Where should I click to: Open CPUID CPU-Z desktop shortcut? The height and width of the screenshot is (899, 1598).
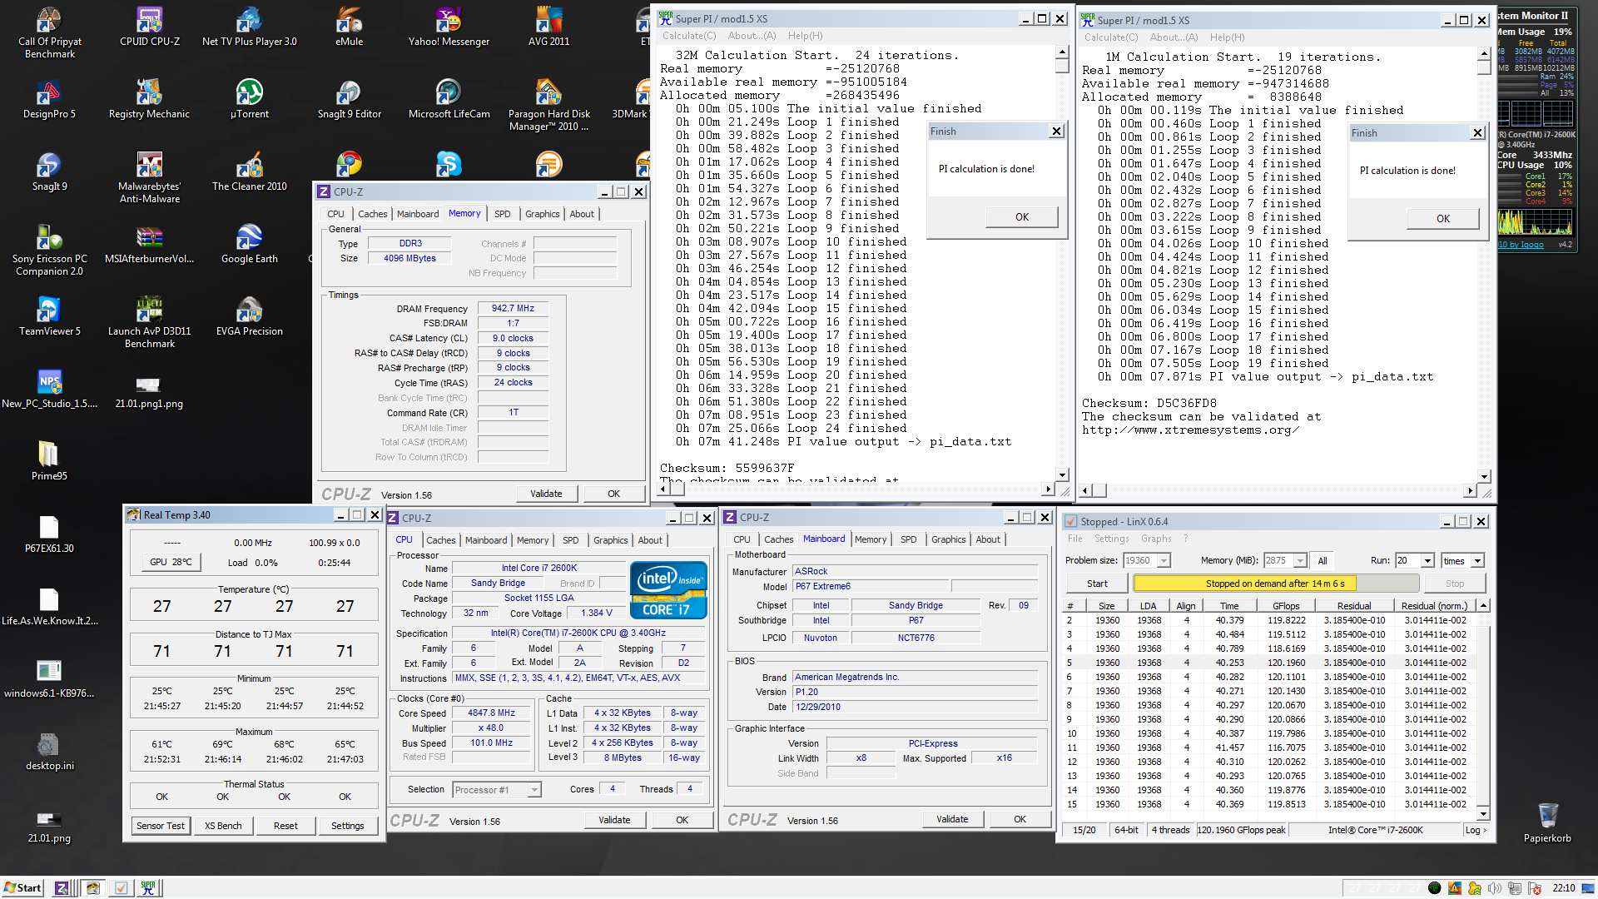[x=149, y=25]
